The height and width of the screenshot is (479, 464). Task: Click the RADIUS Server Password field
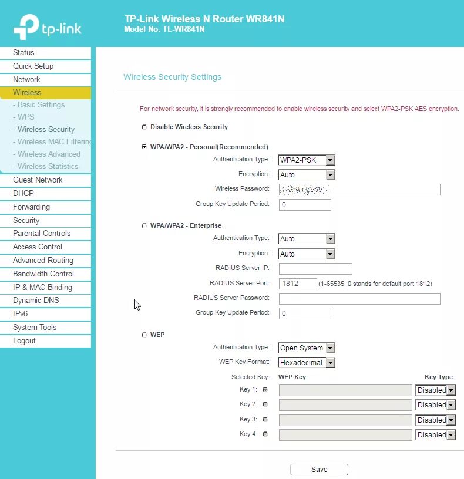359,299
